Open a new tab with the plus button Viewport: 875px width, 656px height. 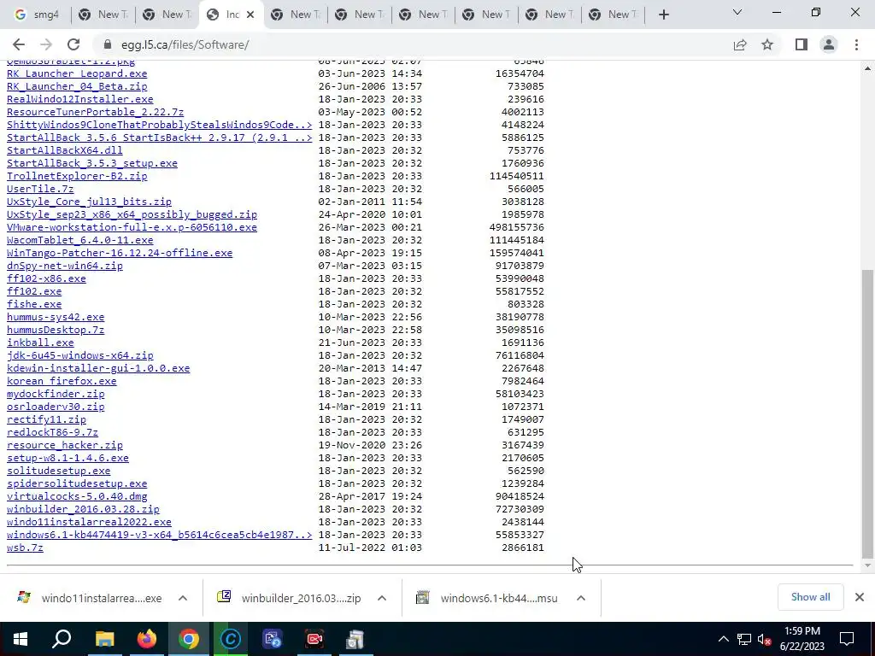663,15
